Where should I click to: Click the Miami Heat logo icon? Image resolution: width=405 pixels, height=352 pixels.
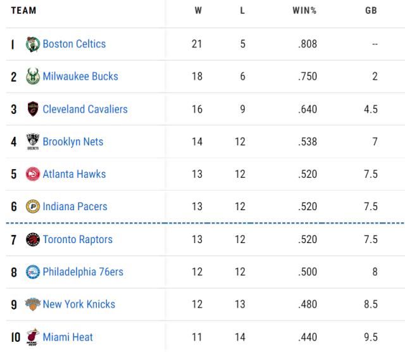pos(33,337)
